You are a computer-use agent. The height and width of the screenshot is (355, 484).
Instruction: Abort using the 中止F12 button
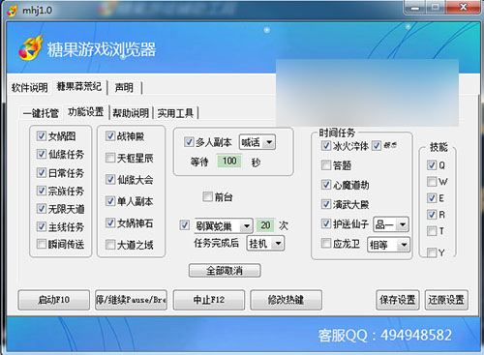click(209, 300)
